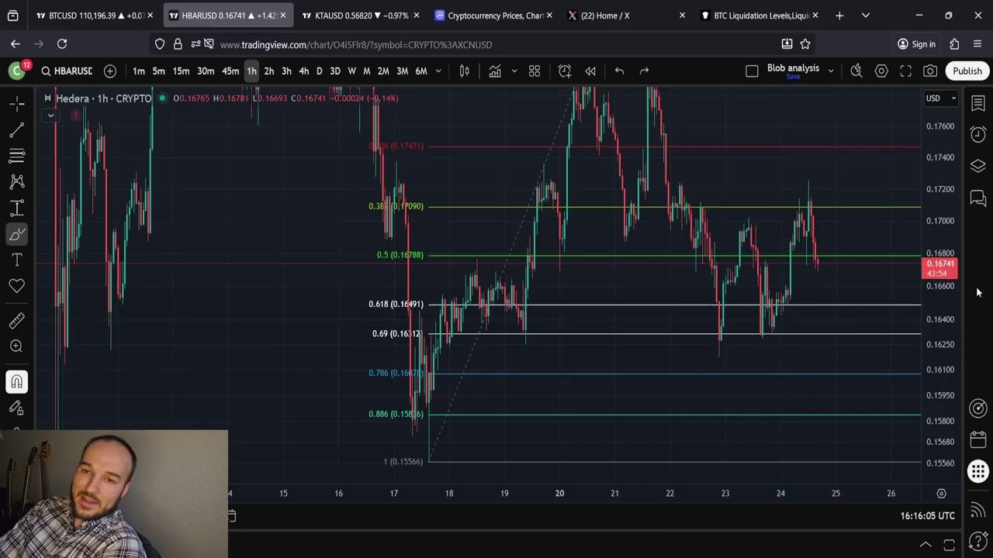Open the forecasting and measurement tools
The height and width of the screenshot is (558, 993).
(17, 208)
